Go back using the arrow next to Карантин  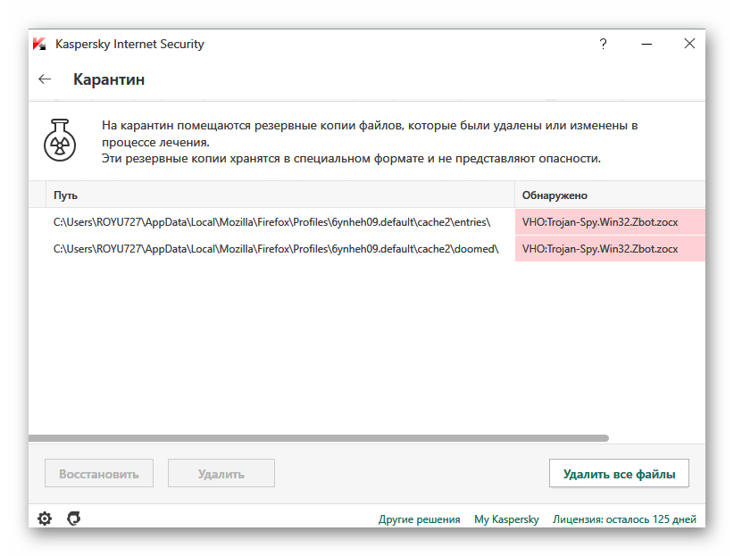coord(45,79)
